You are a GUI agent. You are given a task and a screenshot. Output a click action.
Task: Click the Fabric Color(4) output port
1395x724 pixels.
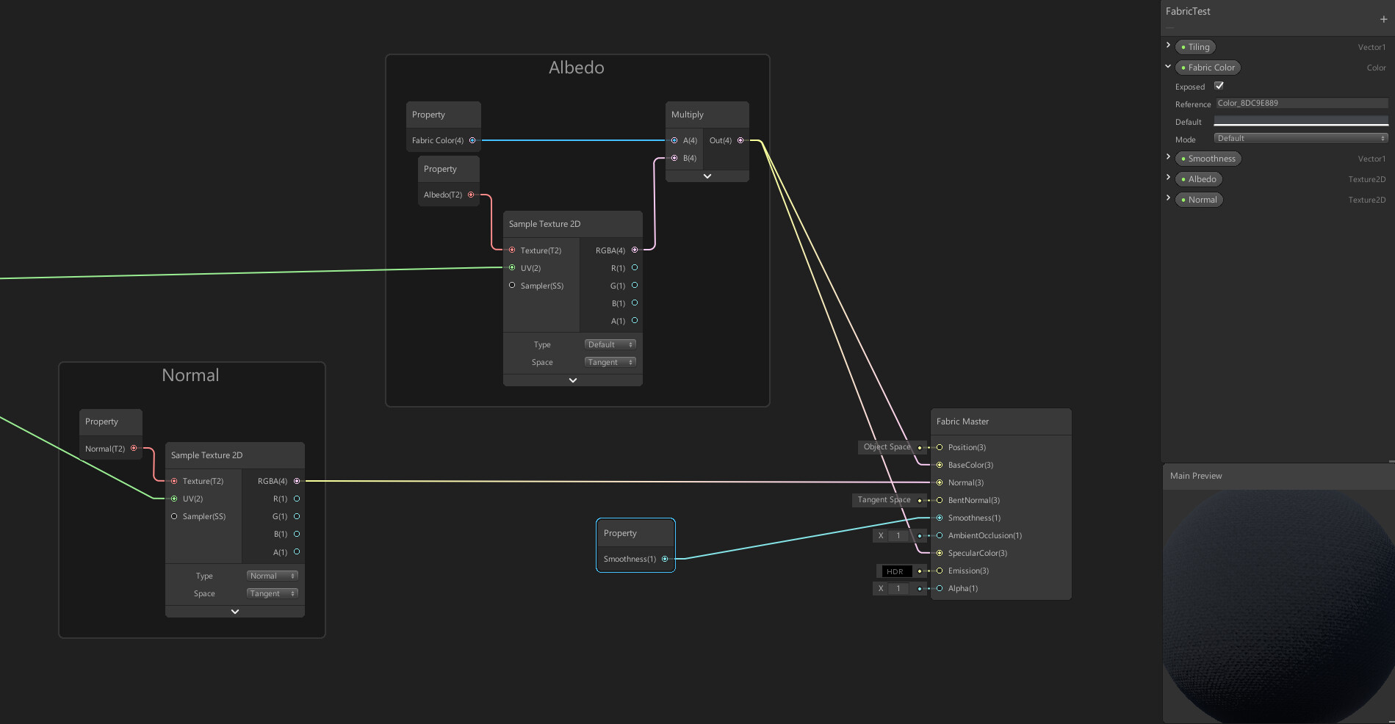click(x=471, y=140)
